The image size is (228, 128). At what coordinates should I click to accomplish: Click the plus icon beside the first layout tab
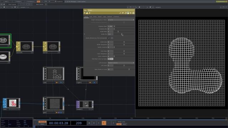click(4, 4)
